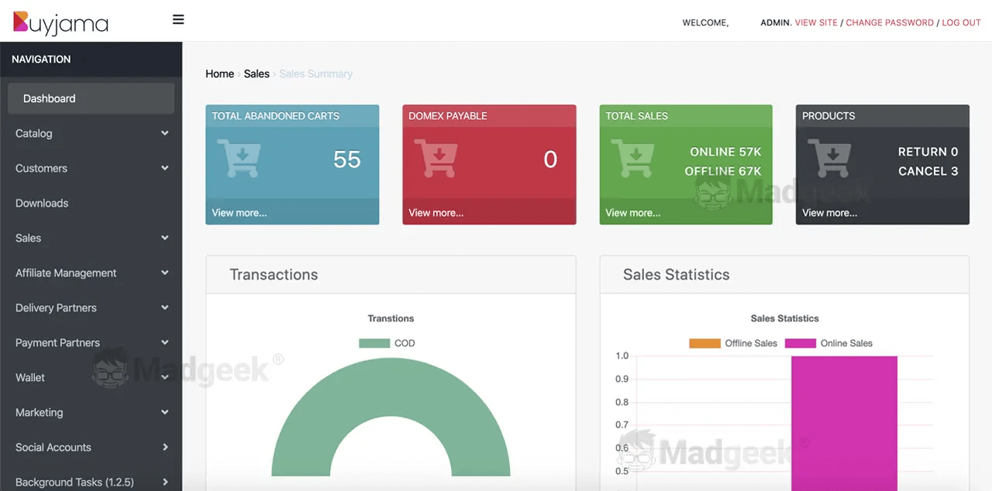Viewport: 992px width, 491px height.
Task: Click the CANCEL 3 value
Action: (x=928, y=171)
